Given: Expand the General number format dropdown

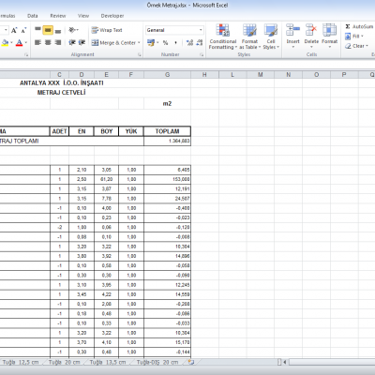Looking at the screenshot, I should (201, 30).
